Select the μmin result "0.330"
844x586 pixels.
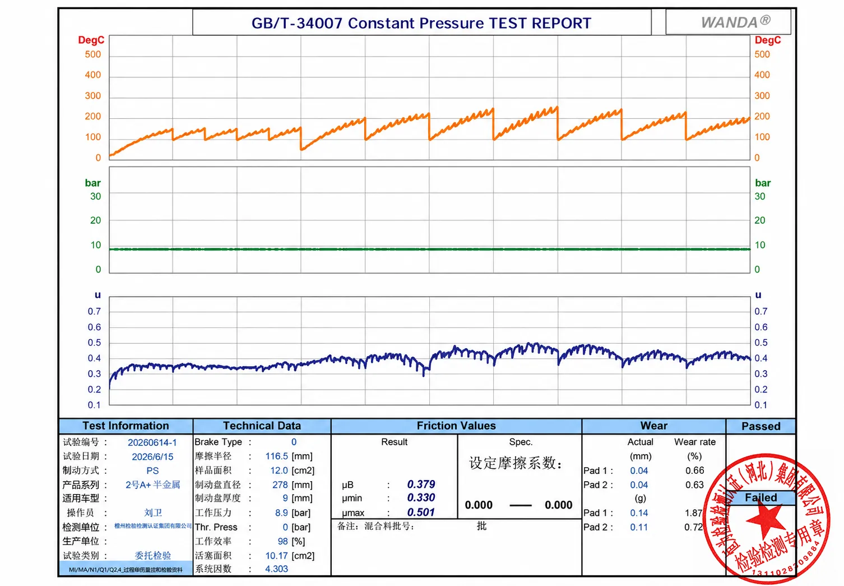[421, 497]
